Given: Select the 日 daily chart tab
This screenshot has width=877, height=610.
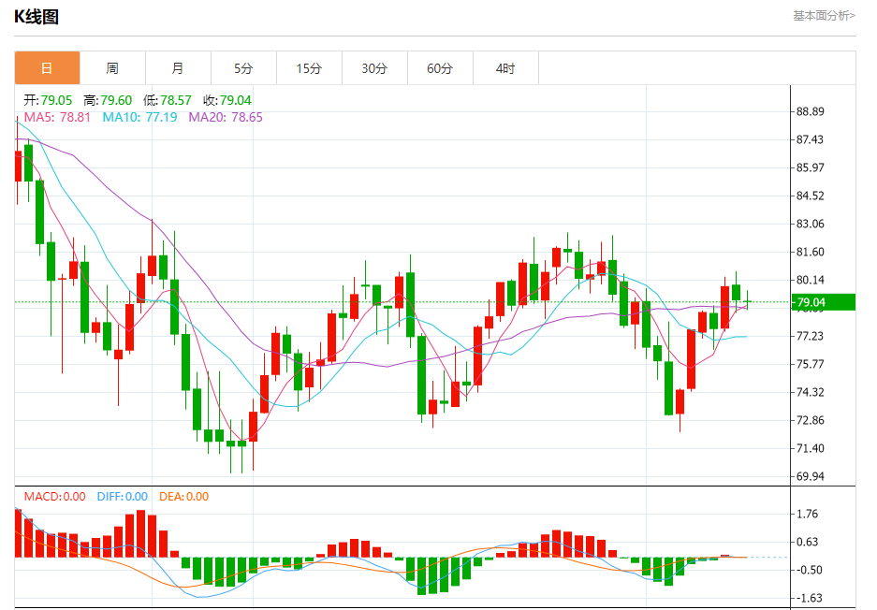Looking at the screenshot, I should (47, 68).
